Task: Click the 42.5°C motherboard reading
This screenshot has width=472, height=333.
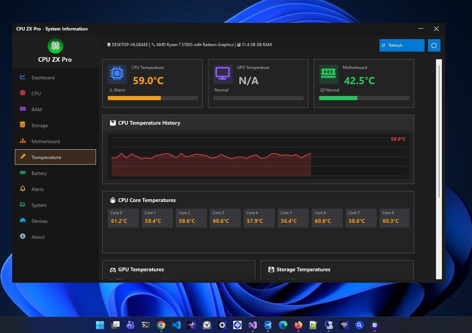Action: (360, 81)
